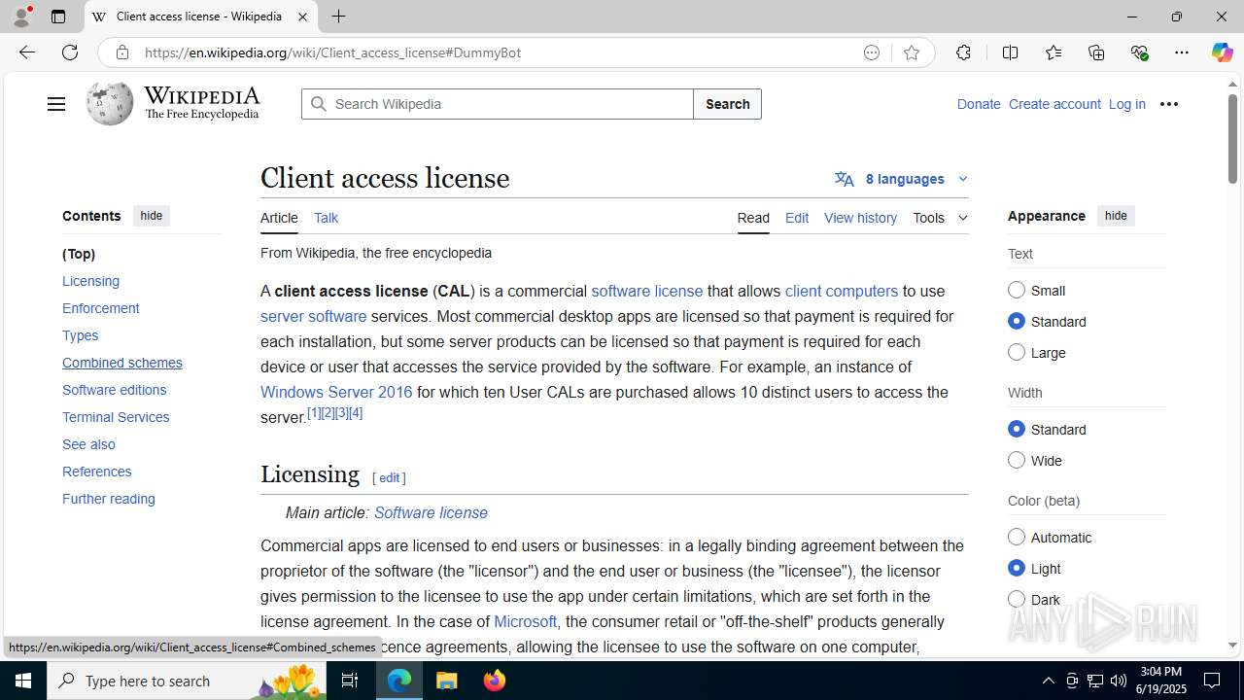1244x700 pixels.
Task: Open Windows Server 2016 link
Action: 336,392
